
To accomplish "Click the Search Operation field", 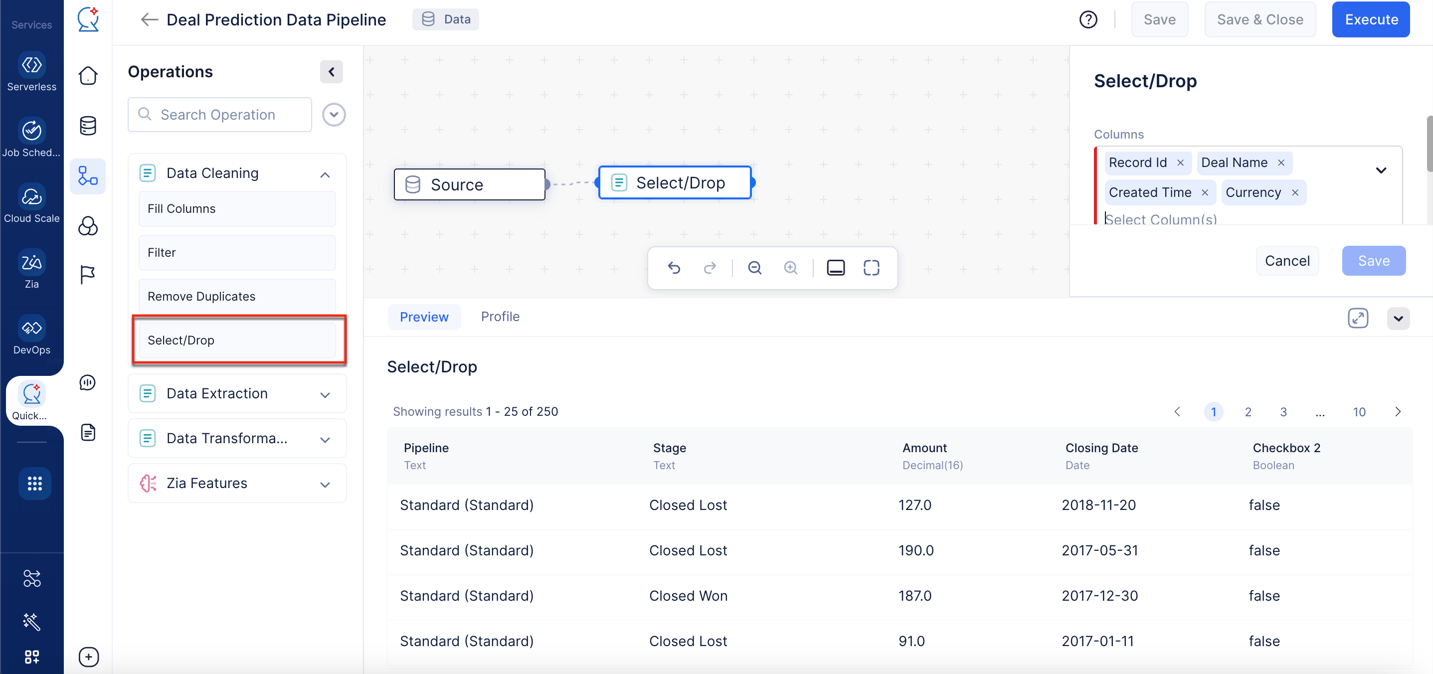I will coord(220,115).
